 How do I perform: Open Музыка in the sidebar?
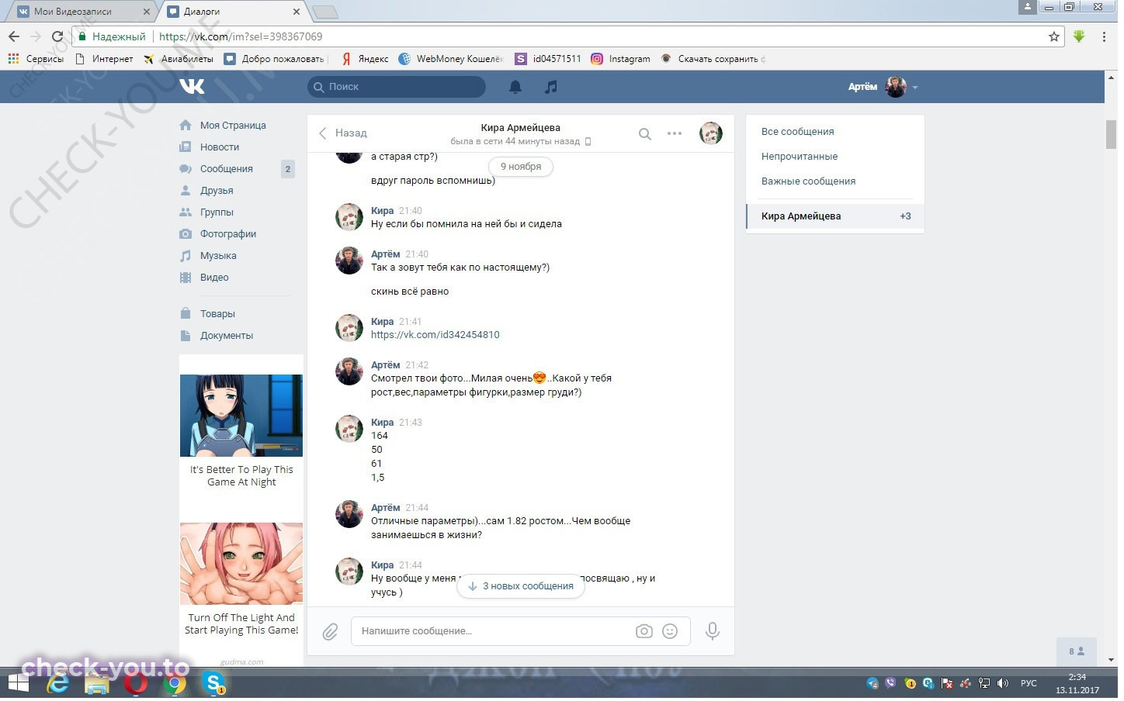tap(218, 256)
